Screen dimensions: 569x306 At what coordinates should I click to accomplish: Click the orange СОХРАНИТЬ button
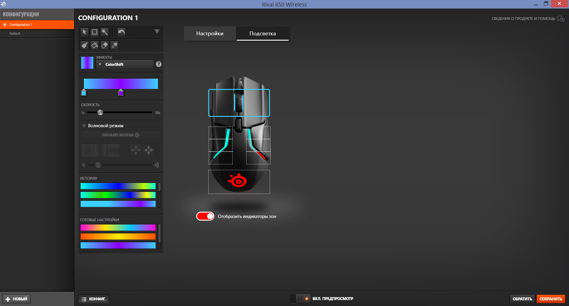(551, 299)
